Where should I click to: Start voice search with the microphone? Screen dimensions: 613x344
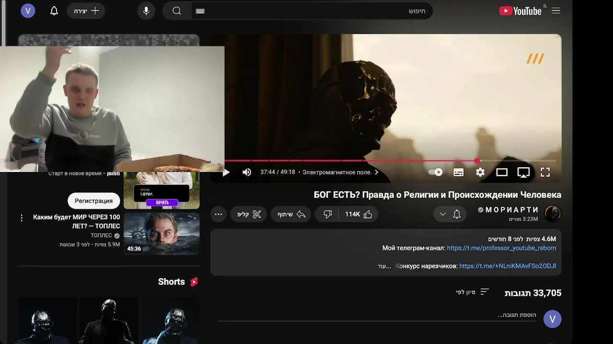146,11
